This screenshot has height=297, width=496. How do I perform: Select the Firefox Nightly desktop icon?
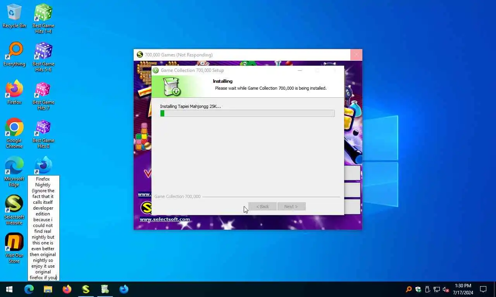(43, 166)
